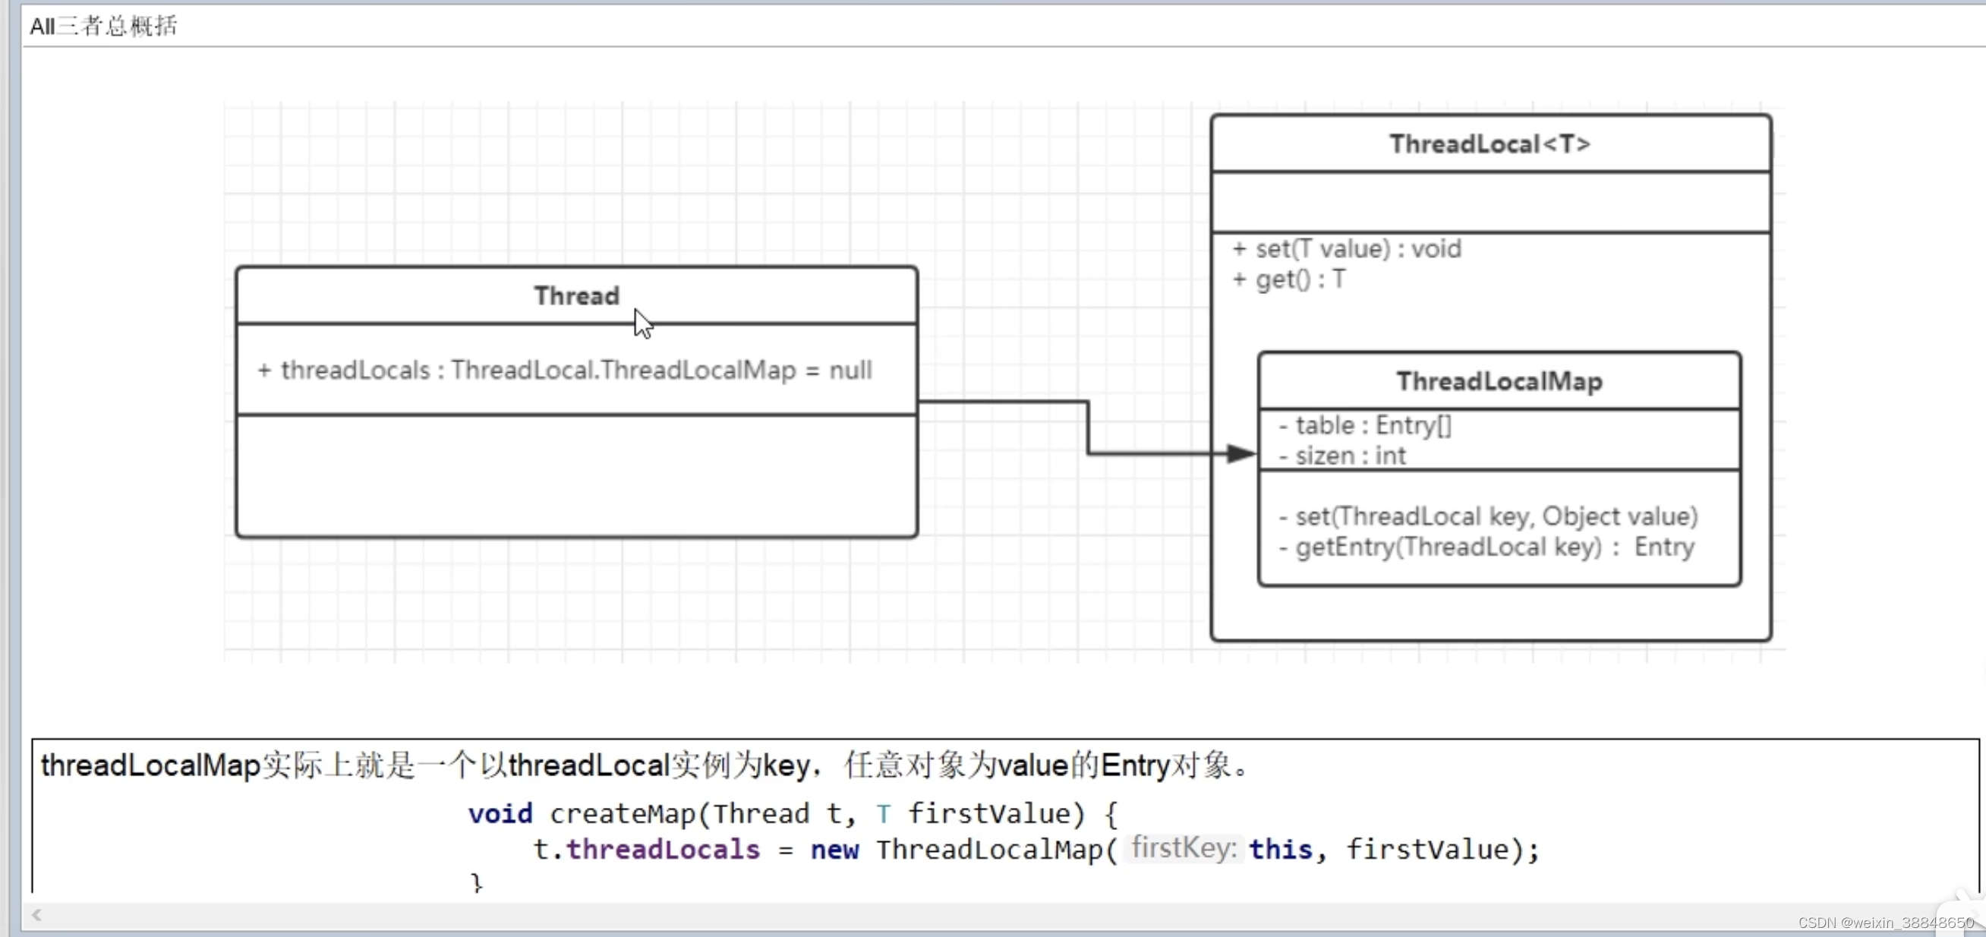Select 'set(ThreadLocal key, Object value)' method
This screenshot has height=937, width=1986.
pyautogui.click(x=1488, y=516)
